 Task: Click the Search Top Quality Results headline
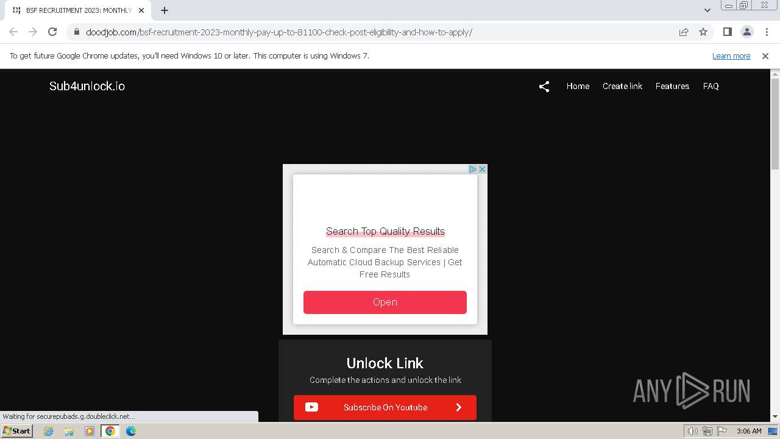[385, 231]
